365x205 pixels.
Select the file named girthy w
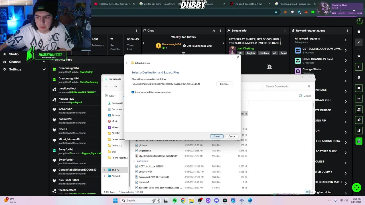tap(143, 145)
